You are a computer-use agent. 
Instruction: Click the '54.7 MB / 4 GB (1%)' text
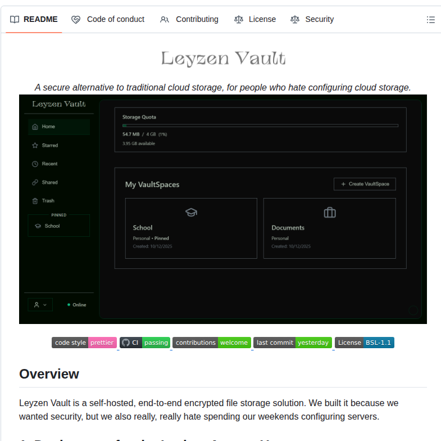[x=144, y=134]
